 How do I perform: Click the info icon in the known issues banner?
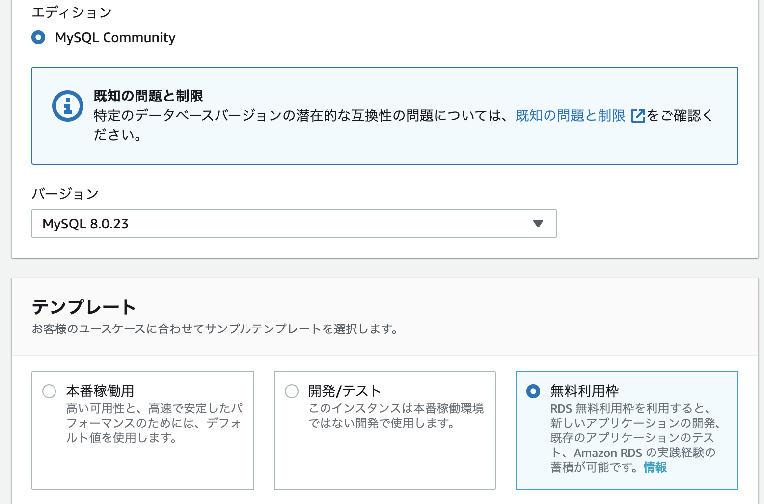[x=68, y=105]
